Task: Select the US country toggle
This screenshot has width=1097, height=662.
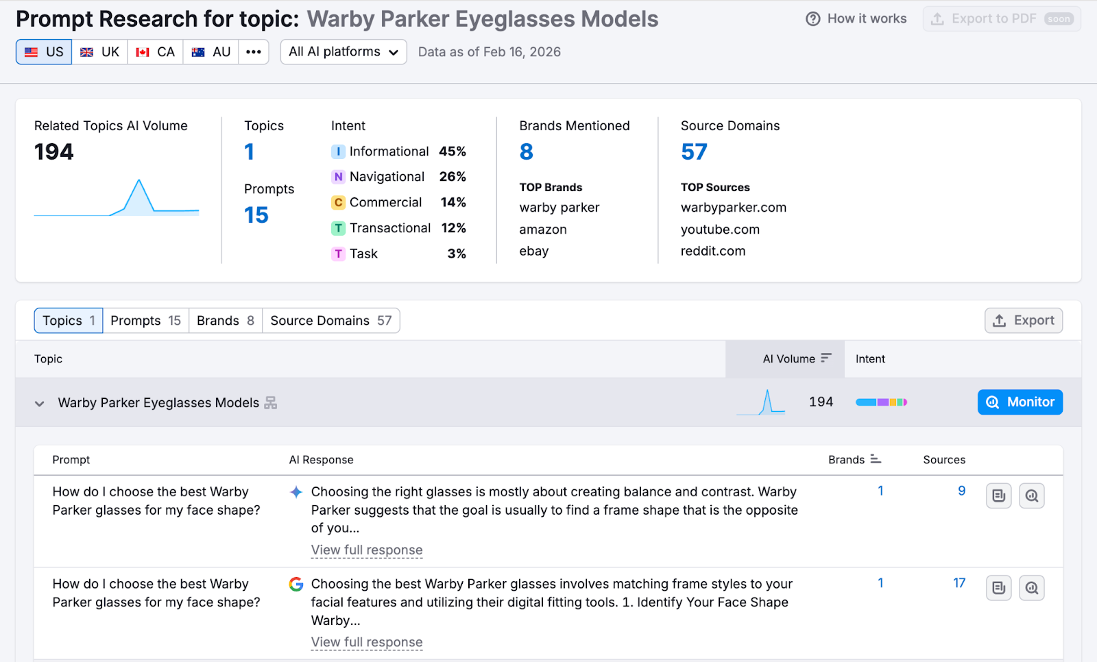Action: [x=44, y=52]
